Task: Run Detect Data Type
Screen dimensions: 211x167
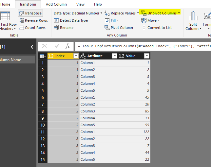Action: click(71, 20)
